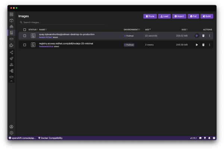Open the Pods section in the sidebar
Viewport: 224px width, 150px height.
pyautogui.click(x=12, y=27)
